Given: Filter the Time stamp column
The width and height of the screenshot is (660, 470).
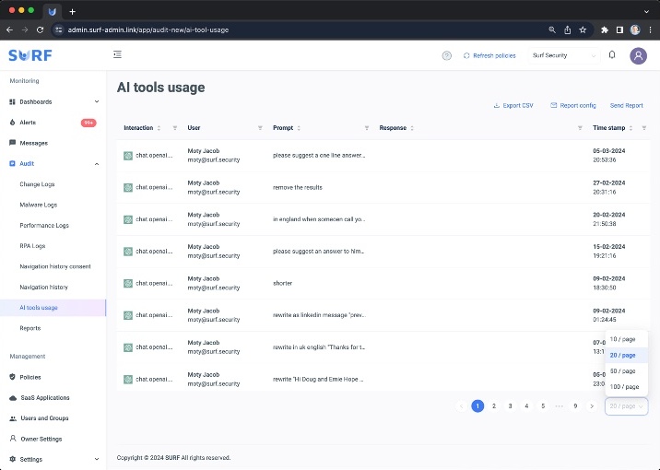Looking at the screenshot, I should (644, 128).
